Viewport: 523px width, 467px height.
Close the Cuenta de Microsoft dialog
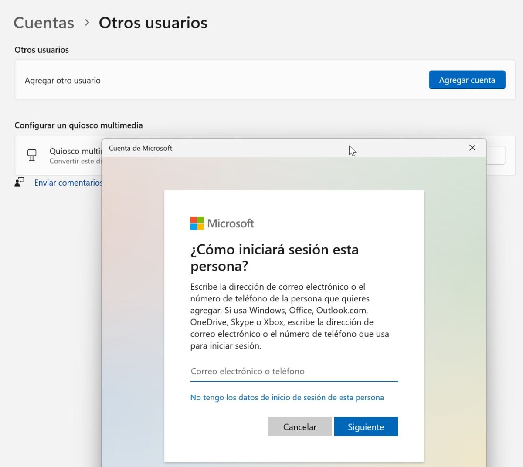click(472, 148)
